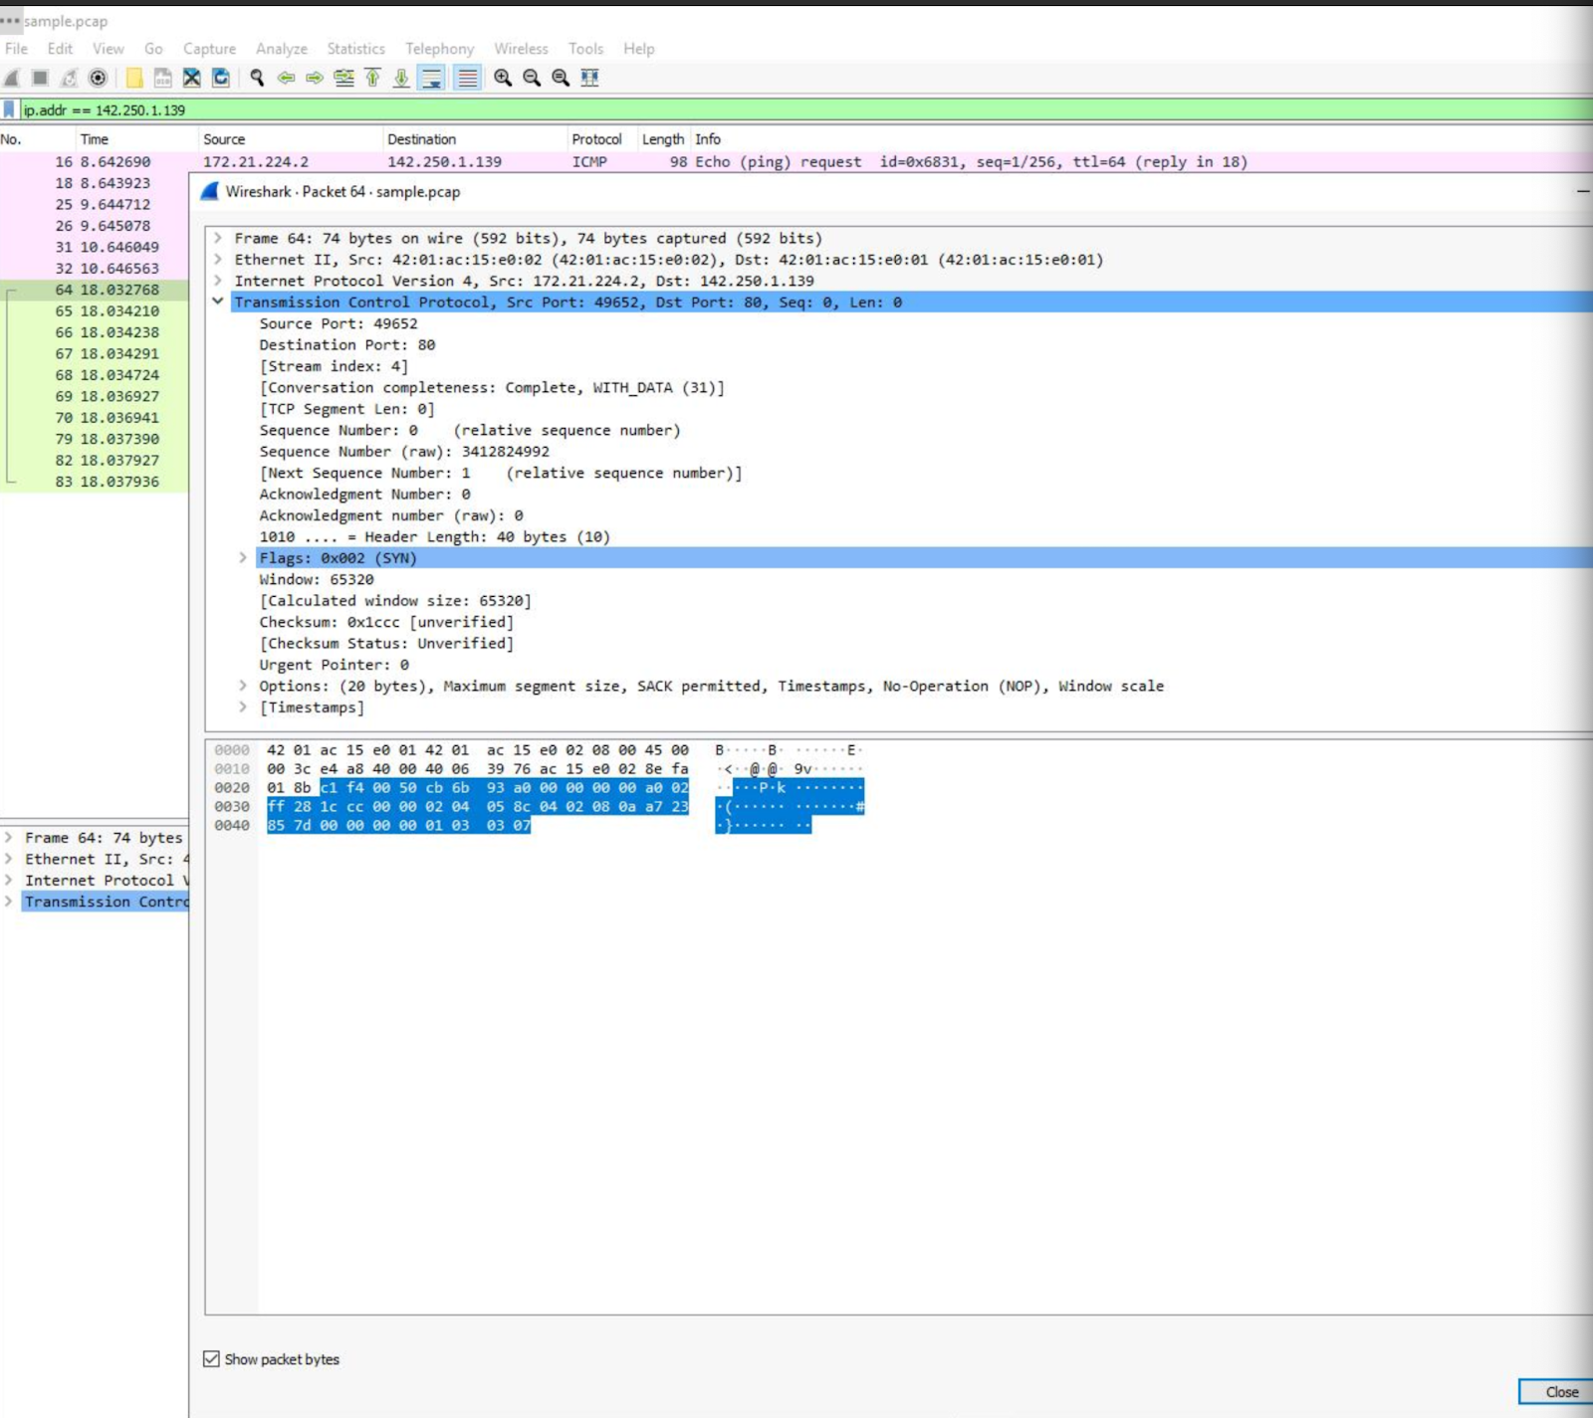This screenshot has width=1593, height=1418.
Task: Sort packet list by the Source column header
Action: point(291,139)
